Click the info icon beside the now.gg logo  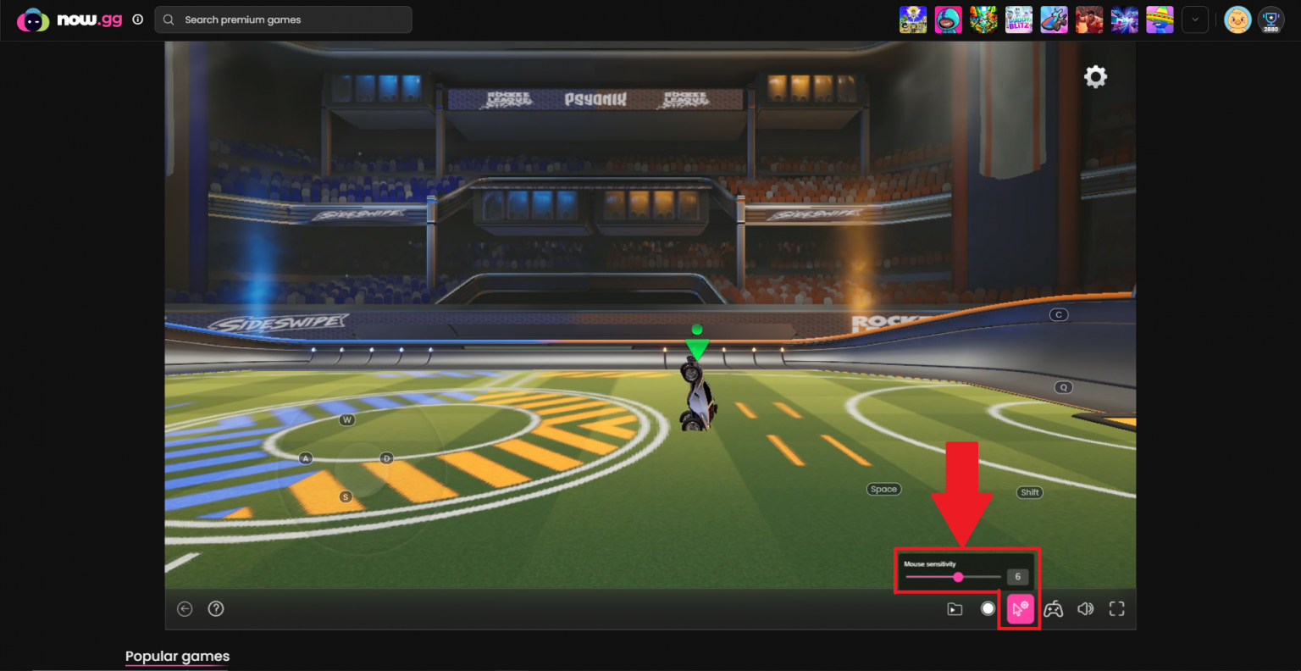pyautogui.click(x=138, y=19)
